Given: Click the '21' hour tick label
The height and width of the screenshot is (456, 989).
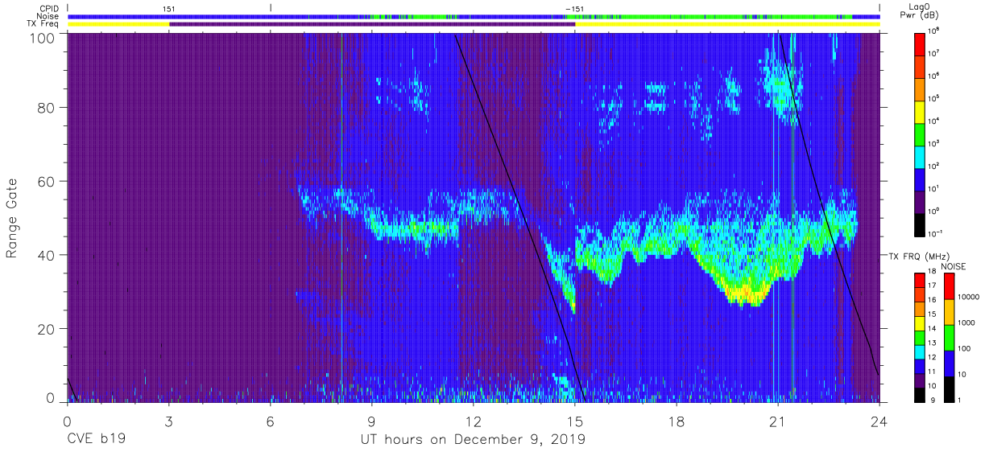Looking at the screenshot, I should [x=777, y=421].
